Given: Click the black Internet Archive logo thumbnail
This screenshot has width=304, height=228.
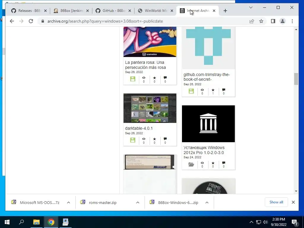Looking at the screenshot, I should click(208, 124).
